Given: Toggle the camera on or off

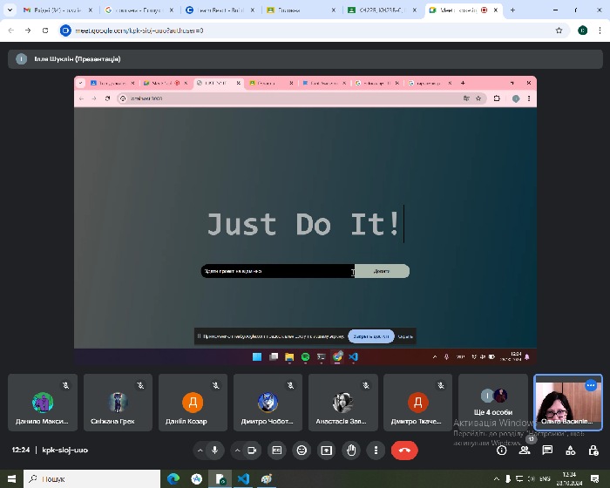Looking at the screenshot, I should [252, 450].
